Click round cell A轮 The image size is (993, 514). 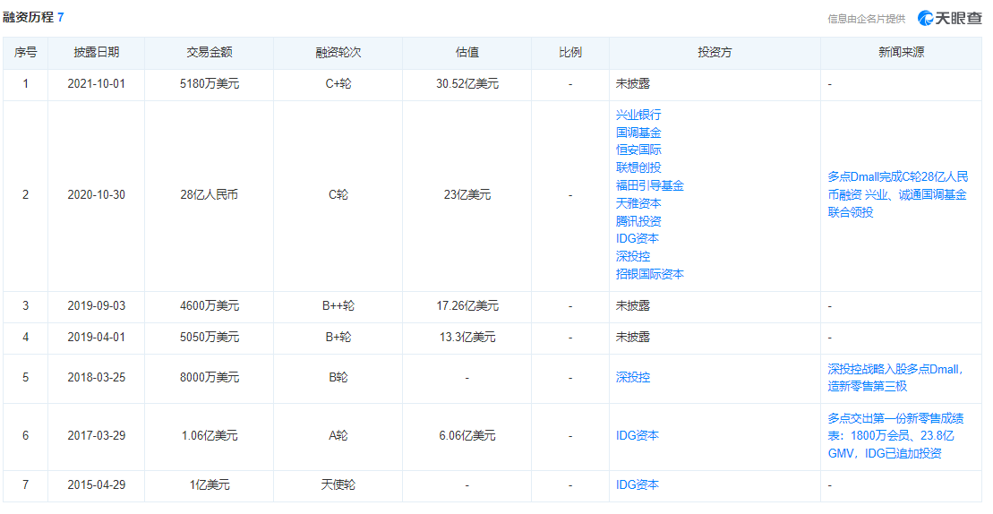(338, 435)
